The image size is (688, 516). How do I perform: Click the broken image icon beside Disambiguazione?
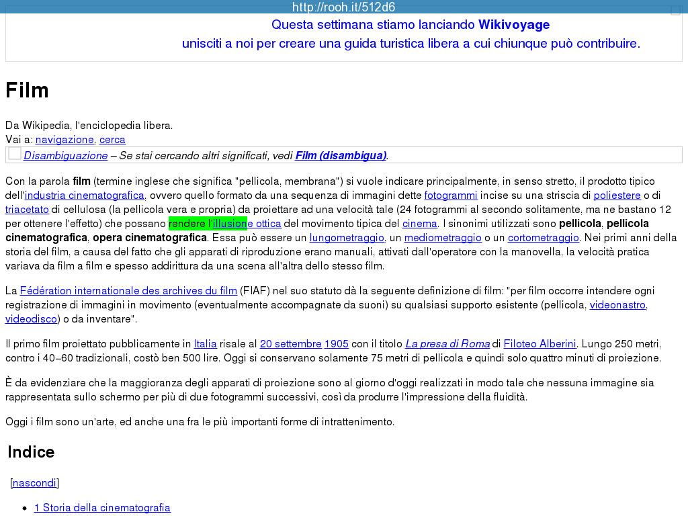pyautogui.click(x=15, y=155)
